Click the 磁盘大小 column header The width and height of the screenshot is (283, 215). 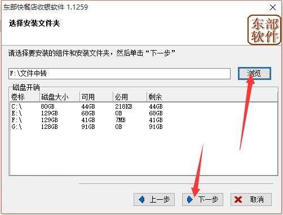pyautogui.click(x=60, y=97)
